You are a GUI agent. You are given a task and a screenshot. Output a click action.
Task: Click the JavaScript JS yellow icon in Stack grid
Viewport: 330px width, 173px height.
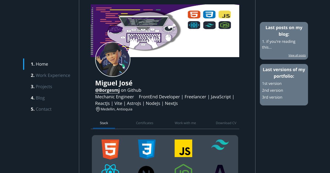[183, 148]
